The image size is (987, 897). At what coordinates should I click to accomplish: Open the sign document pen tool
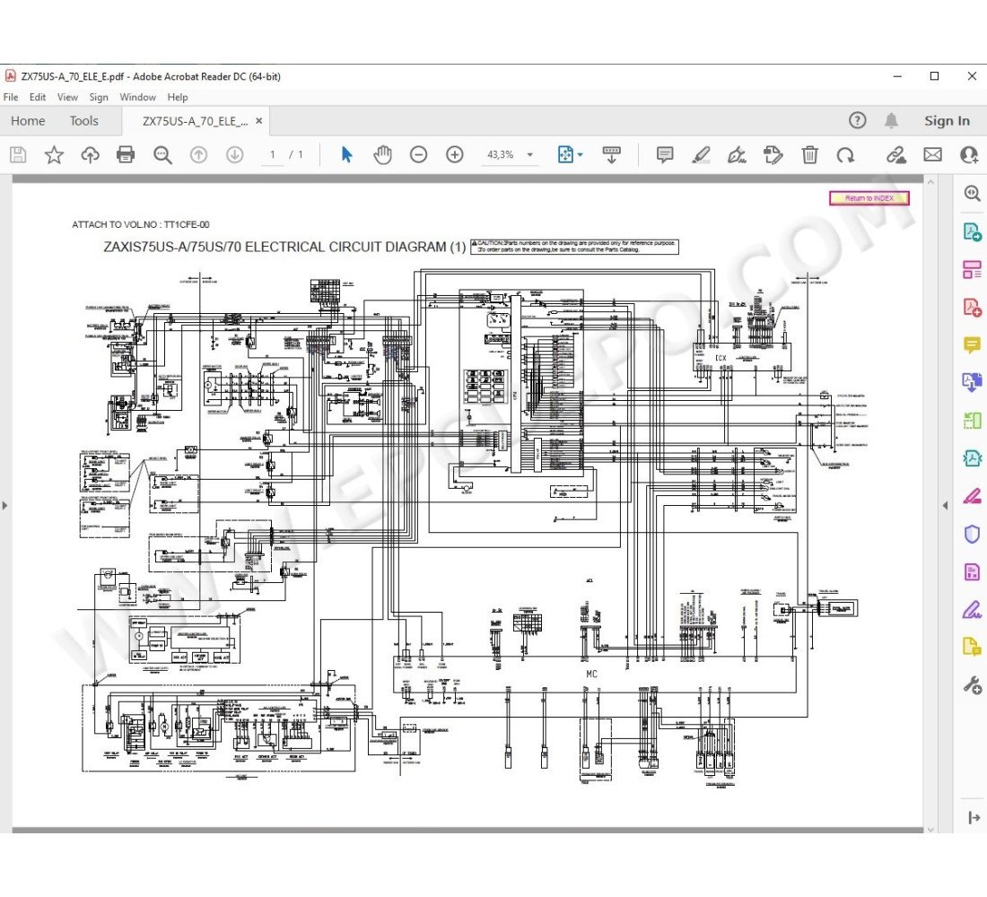click(737, 155)
